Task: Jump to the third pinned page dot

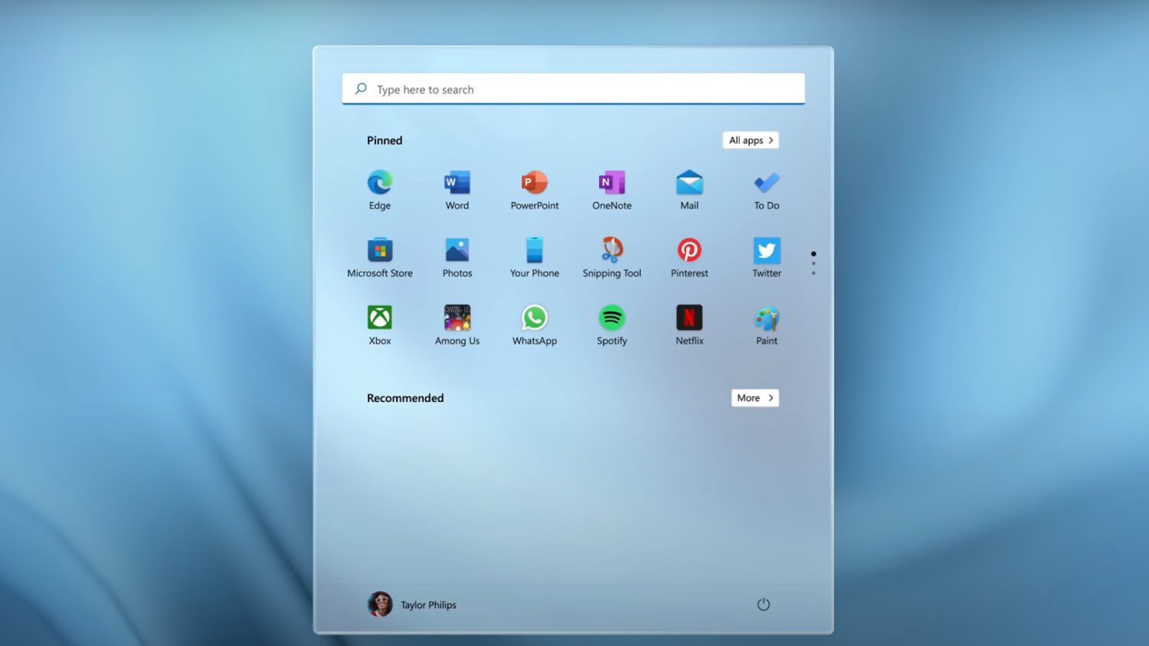Action: (x=813, y=273)
